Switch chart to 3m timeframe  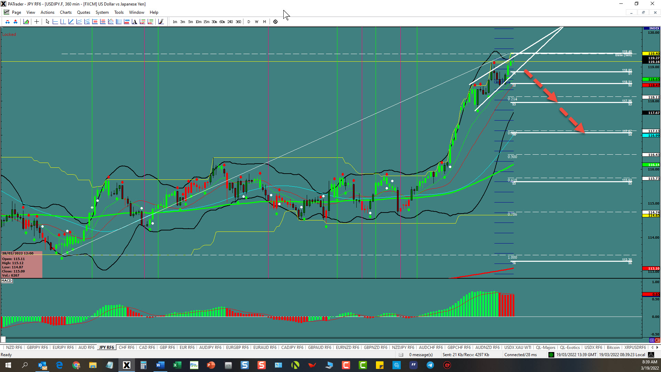coord(182,22)
